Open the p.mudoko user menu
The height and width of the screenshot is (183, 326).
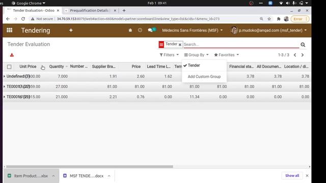[x=268, y=30]
